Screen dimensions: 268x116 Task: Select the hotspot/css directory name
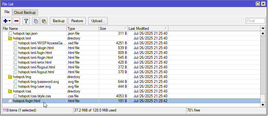(x=22, y=91)
